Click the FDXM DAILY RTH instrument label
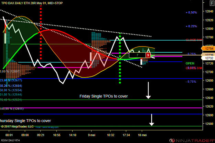 click(x=10, y=140)
